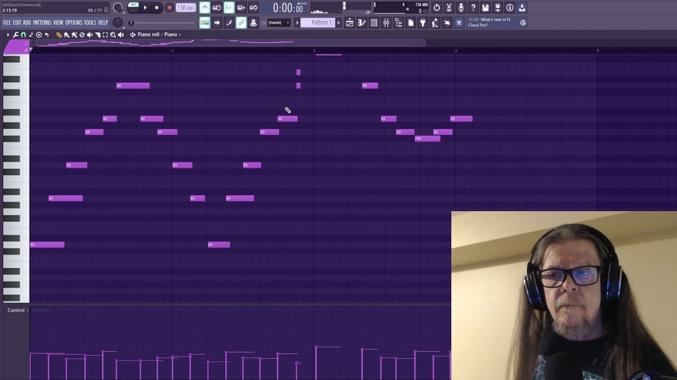Open the PATTERNS menu
The image size is (677, 380).
[42, 23]
